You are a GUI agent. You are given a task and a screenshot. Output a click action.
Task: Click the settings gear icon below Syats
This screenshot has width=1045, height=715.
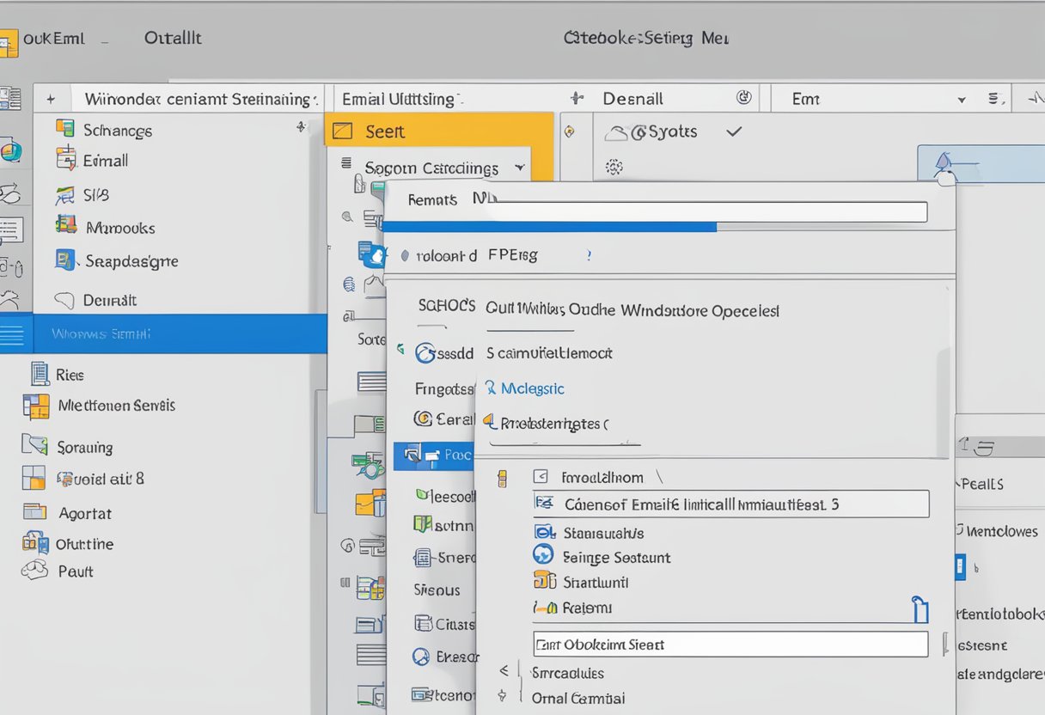coord(614,167)
